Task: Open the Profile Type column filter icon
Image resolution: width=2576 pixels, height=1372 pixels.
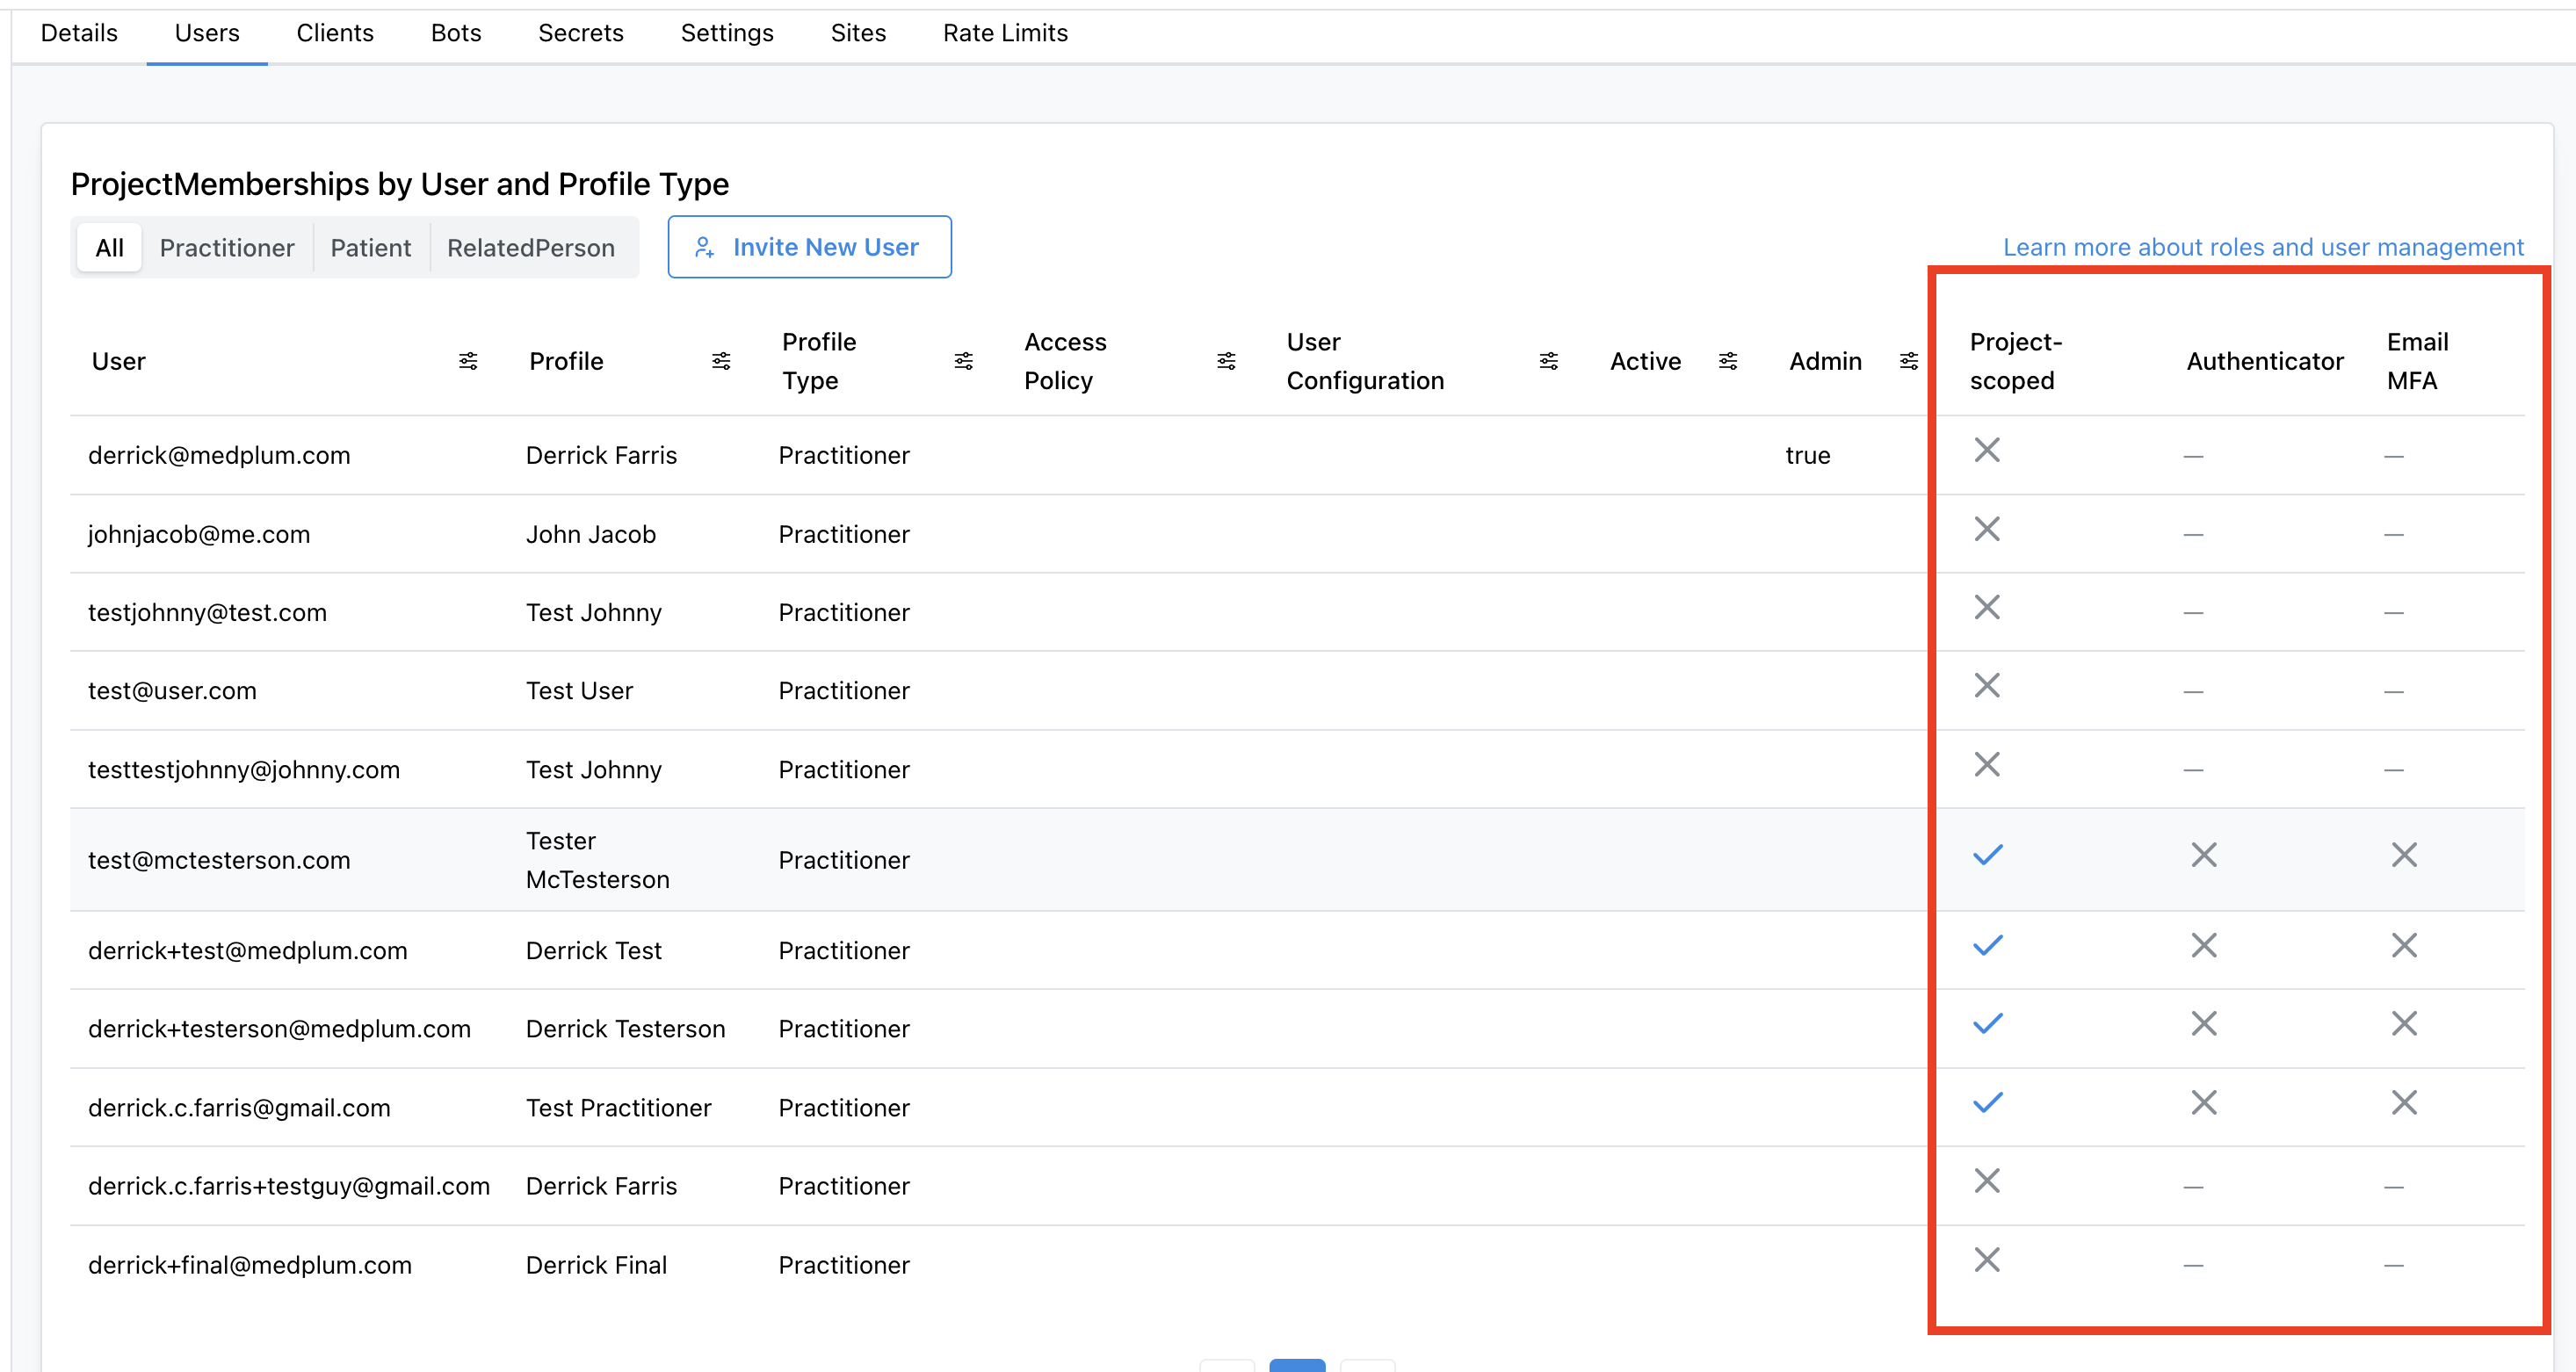Action: (x=964, y=361)
